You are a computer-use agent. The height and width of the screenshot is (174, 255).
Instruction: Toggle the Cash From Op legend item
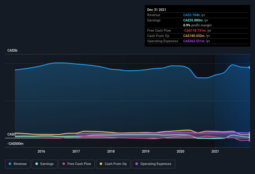pos(113,164)
